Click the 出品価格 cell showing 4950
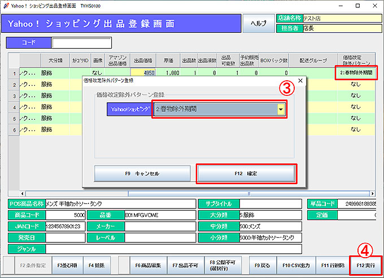The width and height of the screenshot is (384, 278). (143, 73)
